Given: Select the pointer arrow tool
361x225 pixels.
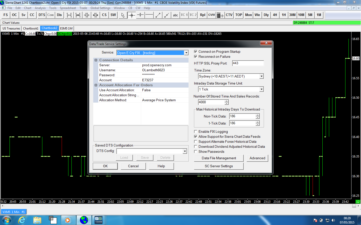Looking at the screenshot, I should [123, 15].
